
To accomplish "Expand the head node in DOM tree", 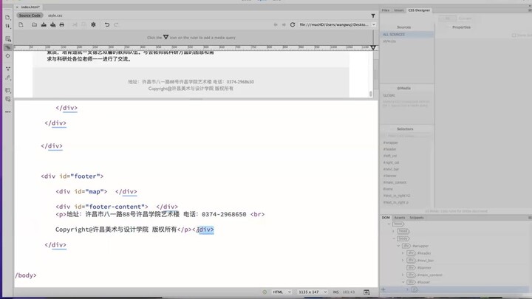I will coord(394,231).
